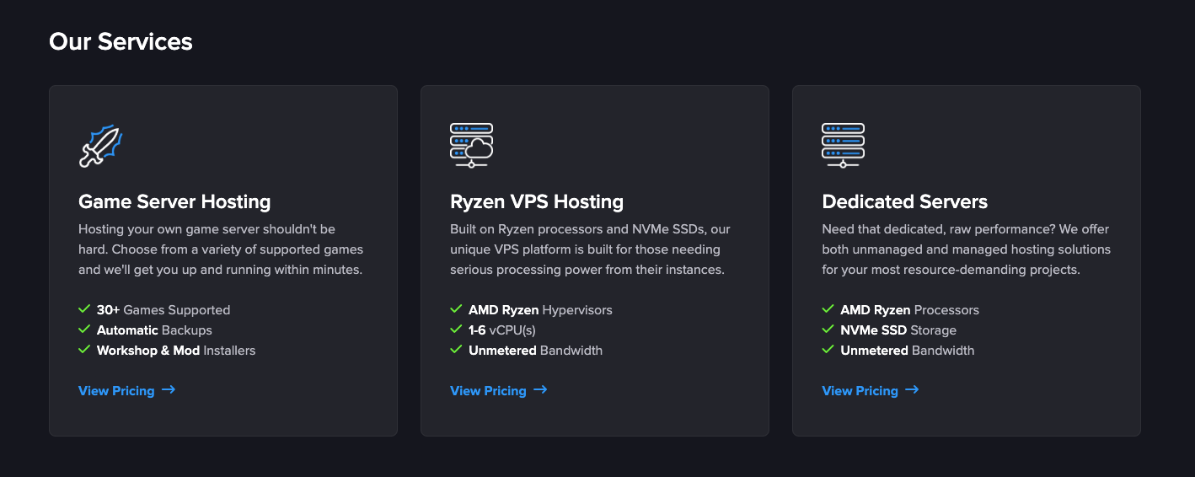Viewport: 1195px width, 477px height.
Task: Select the Game Server Hosting heading
Action: [x=174, y=202]
